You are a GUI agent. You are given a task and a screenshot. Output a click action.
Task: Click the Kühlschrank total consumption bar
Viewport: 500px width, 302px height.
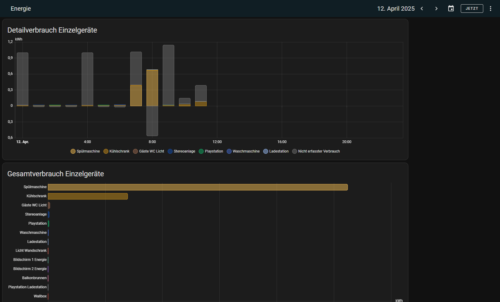[88, 196]
